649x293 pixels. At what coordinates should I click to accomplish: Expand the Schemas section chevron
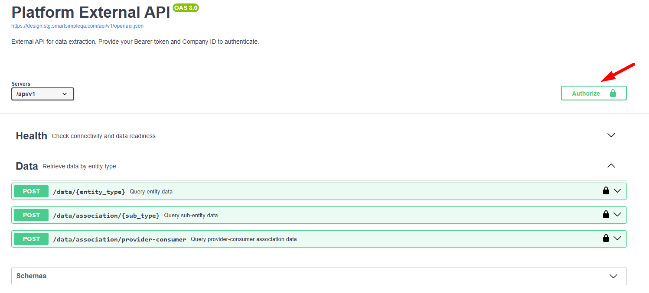(x=613, y=276)
